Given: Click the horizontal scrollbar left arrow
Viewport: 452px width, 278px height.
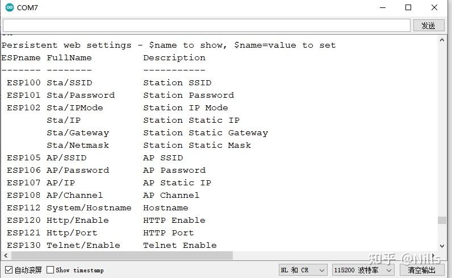Looking at the screenshot, I should tap(6, 255).
